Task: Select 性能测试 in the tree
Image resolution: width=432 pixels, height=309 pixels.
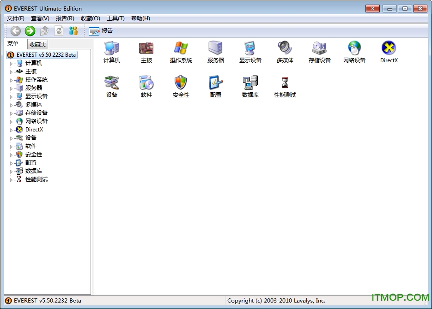Action: [x=37, y=179]
